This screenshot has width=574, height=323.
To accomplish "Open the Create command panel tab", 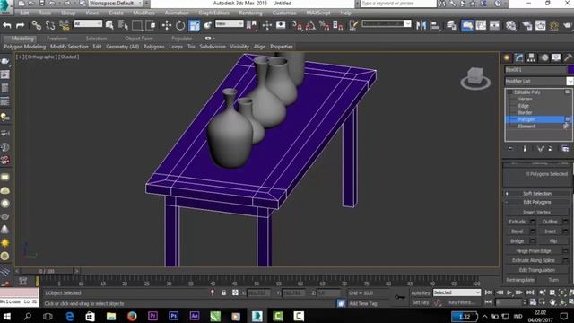I will (x=507, y=57).
